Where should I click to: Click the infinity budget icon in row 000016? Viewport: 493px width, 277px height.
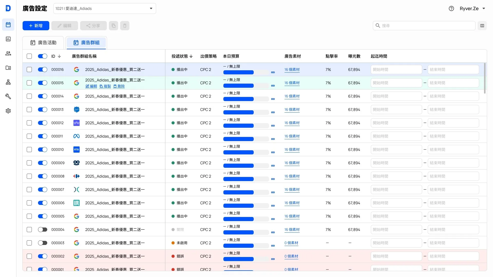pyautogui.click(x=273, y=72)
